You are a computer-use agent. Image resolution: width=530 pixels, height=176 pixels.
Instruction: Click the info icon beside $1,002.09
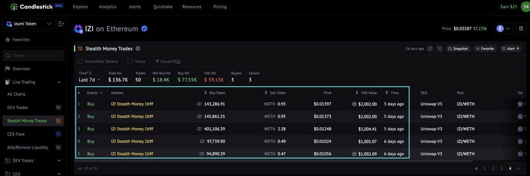(x=354, y=154)
